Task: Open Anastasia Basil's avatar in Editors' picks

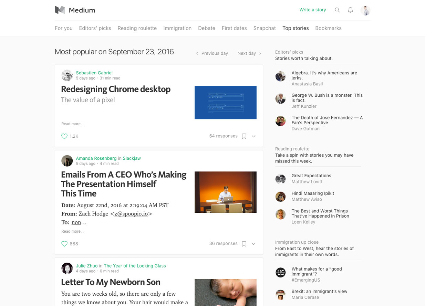Action: click(280, 76)
